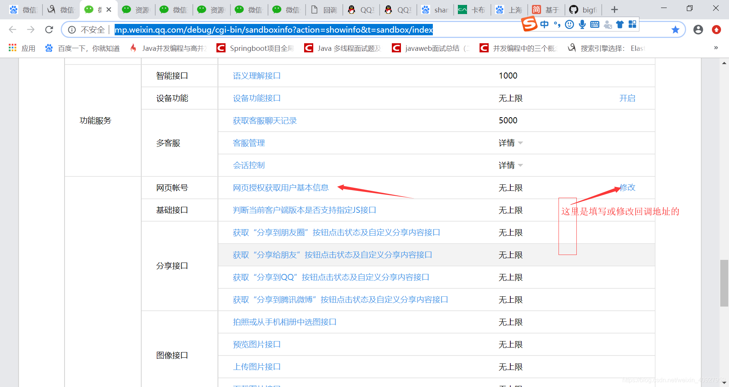The width and height of the screenshot is (729, 387).
Task: Show hidden bookmarks with the » chevron
Action: coord(716,48)
